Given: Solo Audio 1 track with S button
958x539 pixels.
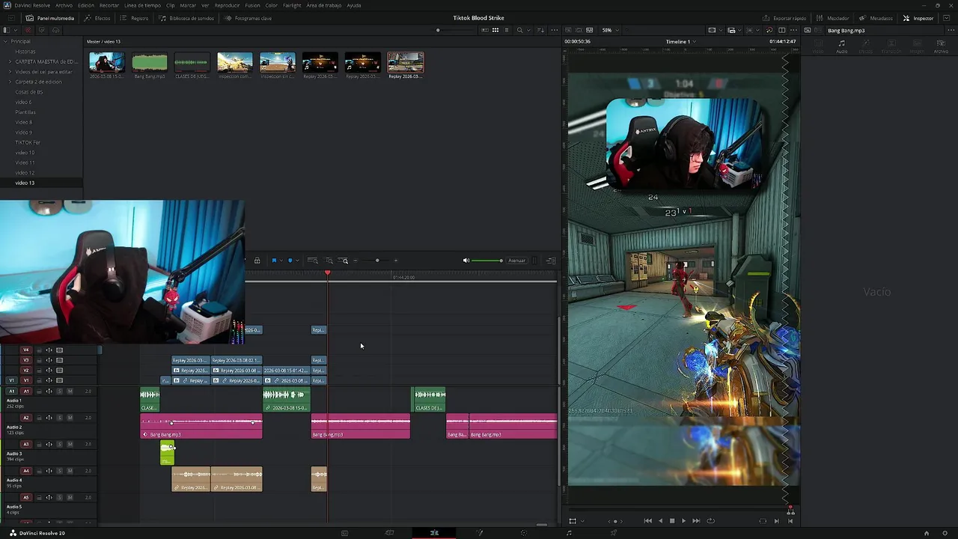Looking at the screenshot, I should click(x=60, y=392).
